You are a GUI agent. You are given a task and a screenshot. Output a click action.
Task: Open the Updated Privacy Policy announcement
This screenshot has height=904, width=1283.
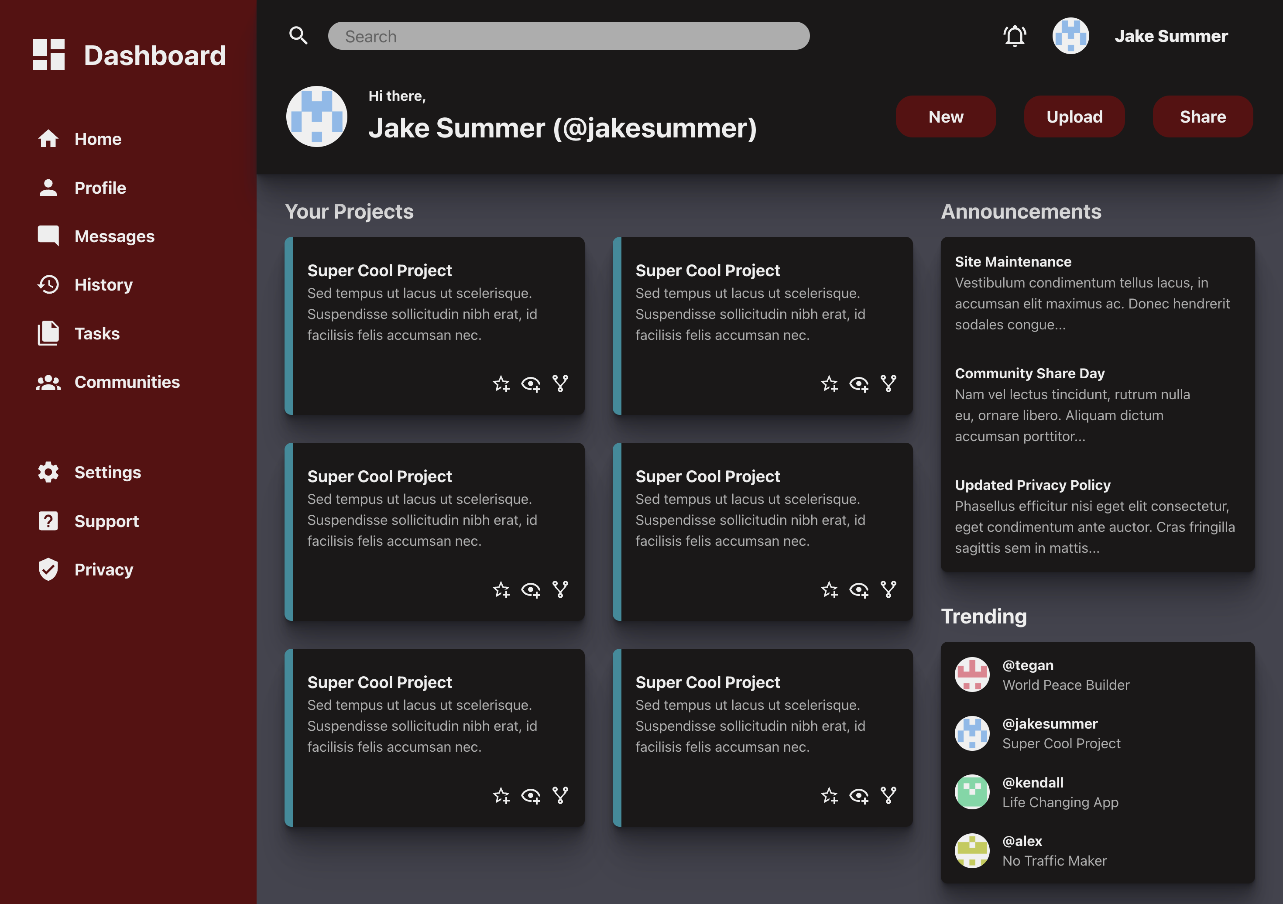[1032, 485]
